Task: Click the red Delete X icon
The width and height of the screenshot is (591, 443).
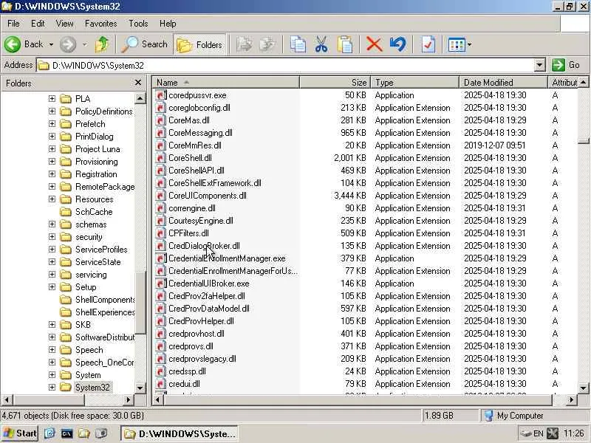Action: pos(375,44)
